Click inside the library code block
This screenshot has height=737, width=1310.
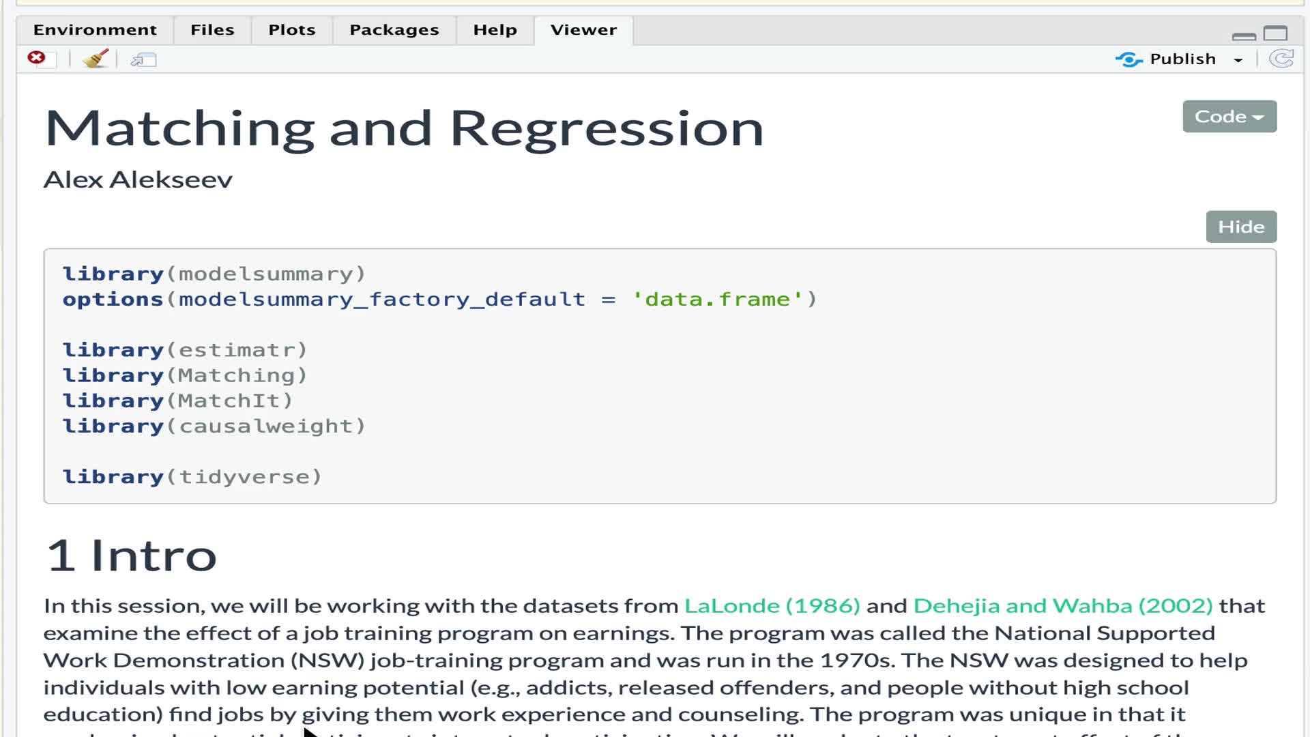(659, 376)
